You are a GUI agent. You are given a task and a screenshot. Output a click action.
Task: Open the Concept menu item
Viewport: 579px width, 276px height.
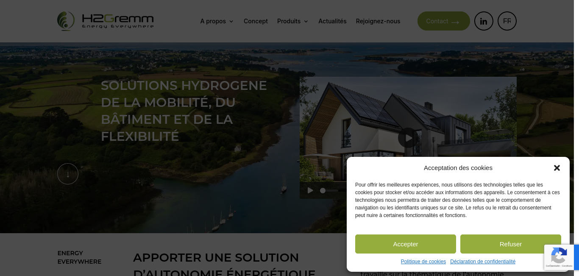click(x=256, y=21)
